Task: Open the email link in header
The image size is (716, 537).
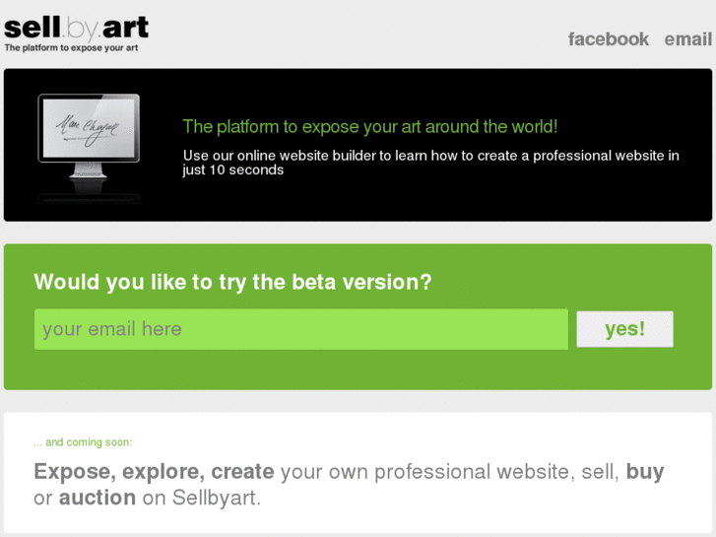Action: [x=687, y=39]
